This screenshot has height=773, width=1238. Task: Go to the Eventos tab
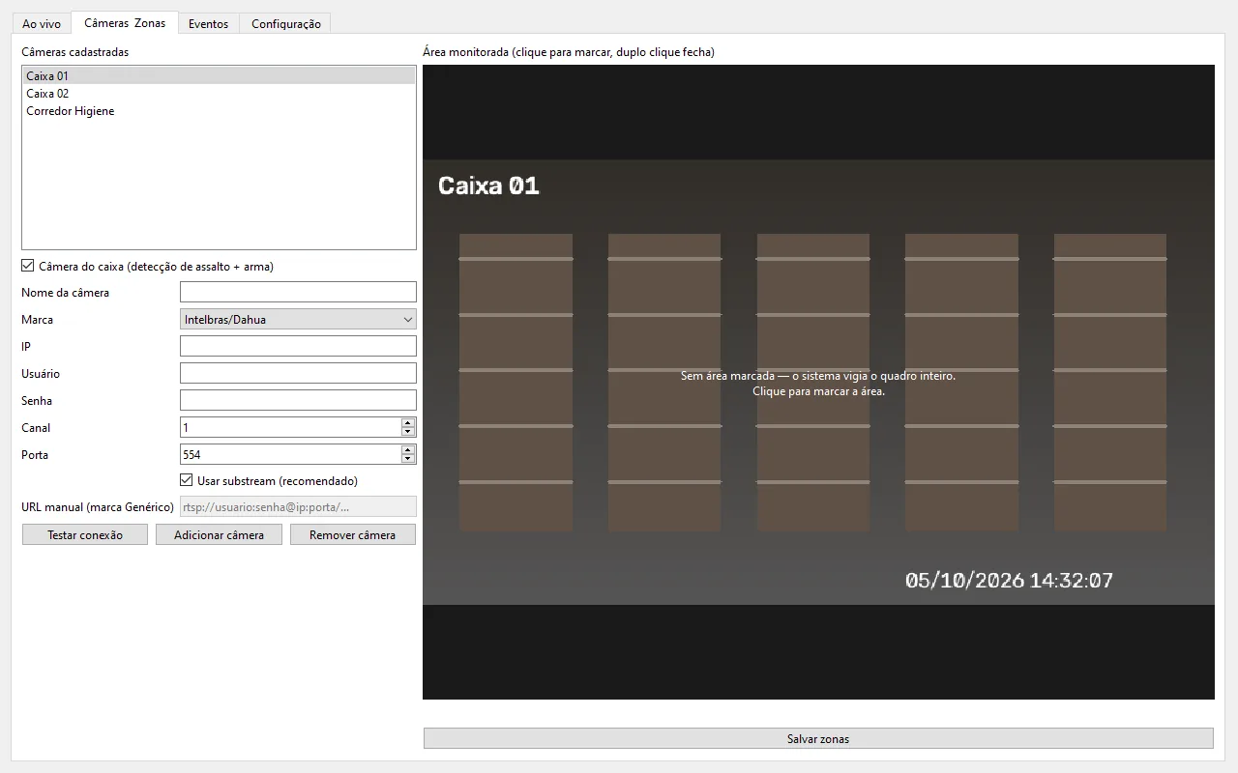(x=209, y=23)
